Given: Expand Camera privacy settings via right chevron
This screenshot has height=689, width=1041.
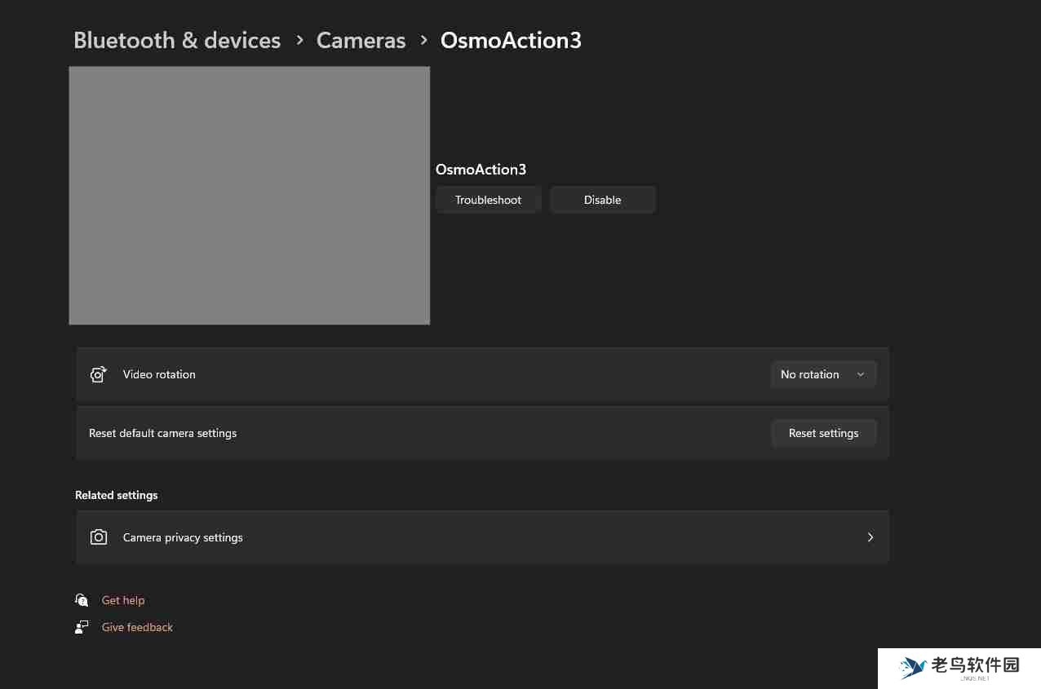Looking at the screenshot, I should pos(870,537).
